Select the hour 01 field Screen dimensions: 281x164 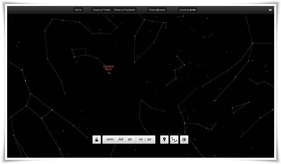pos(141,139)
